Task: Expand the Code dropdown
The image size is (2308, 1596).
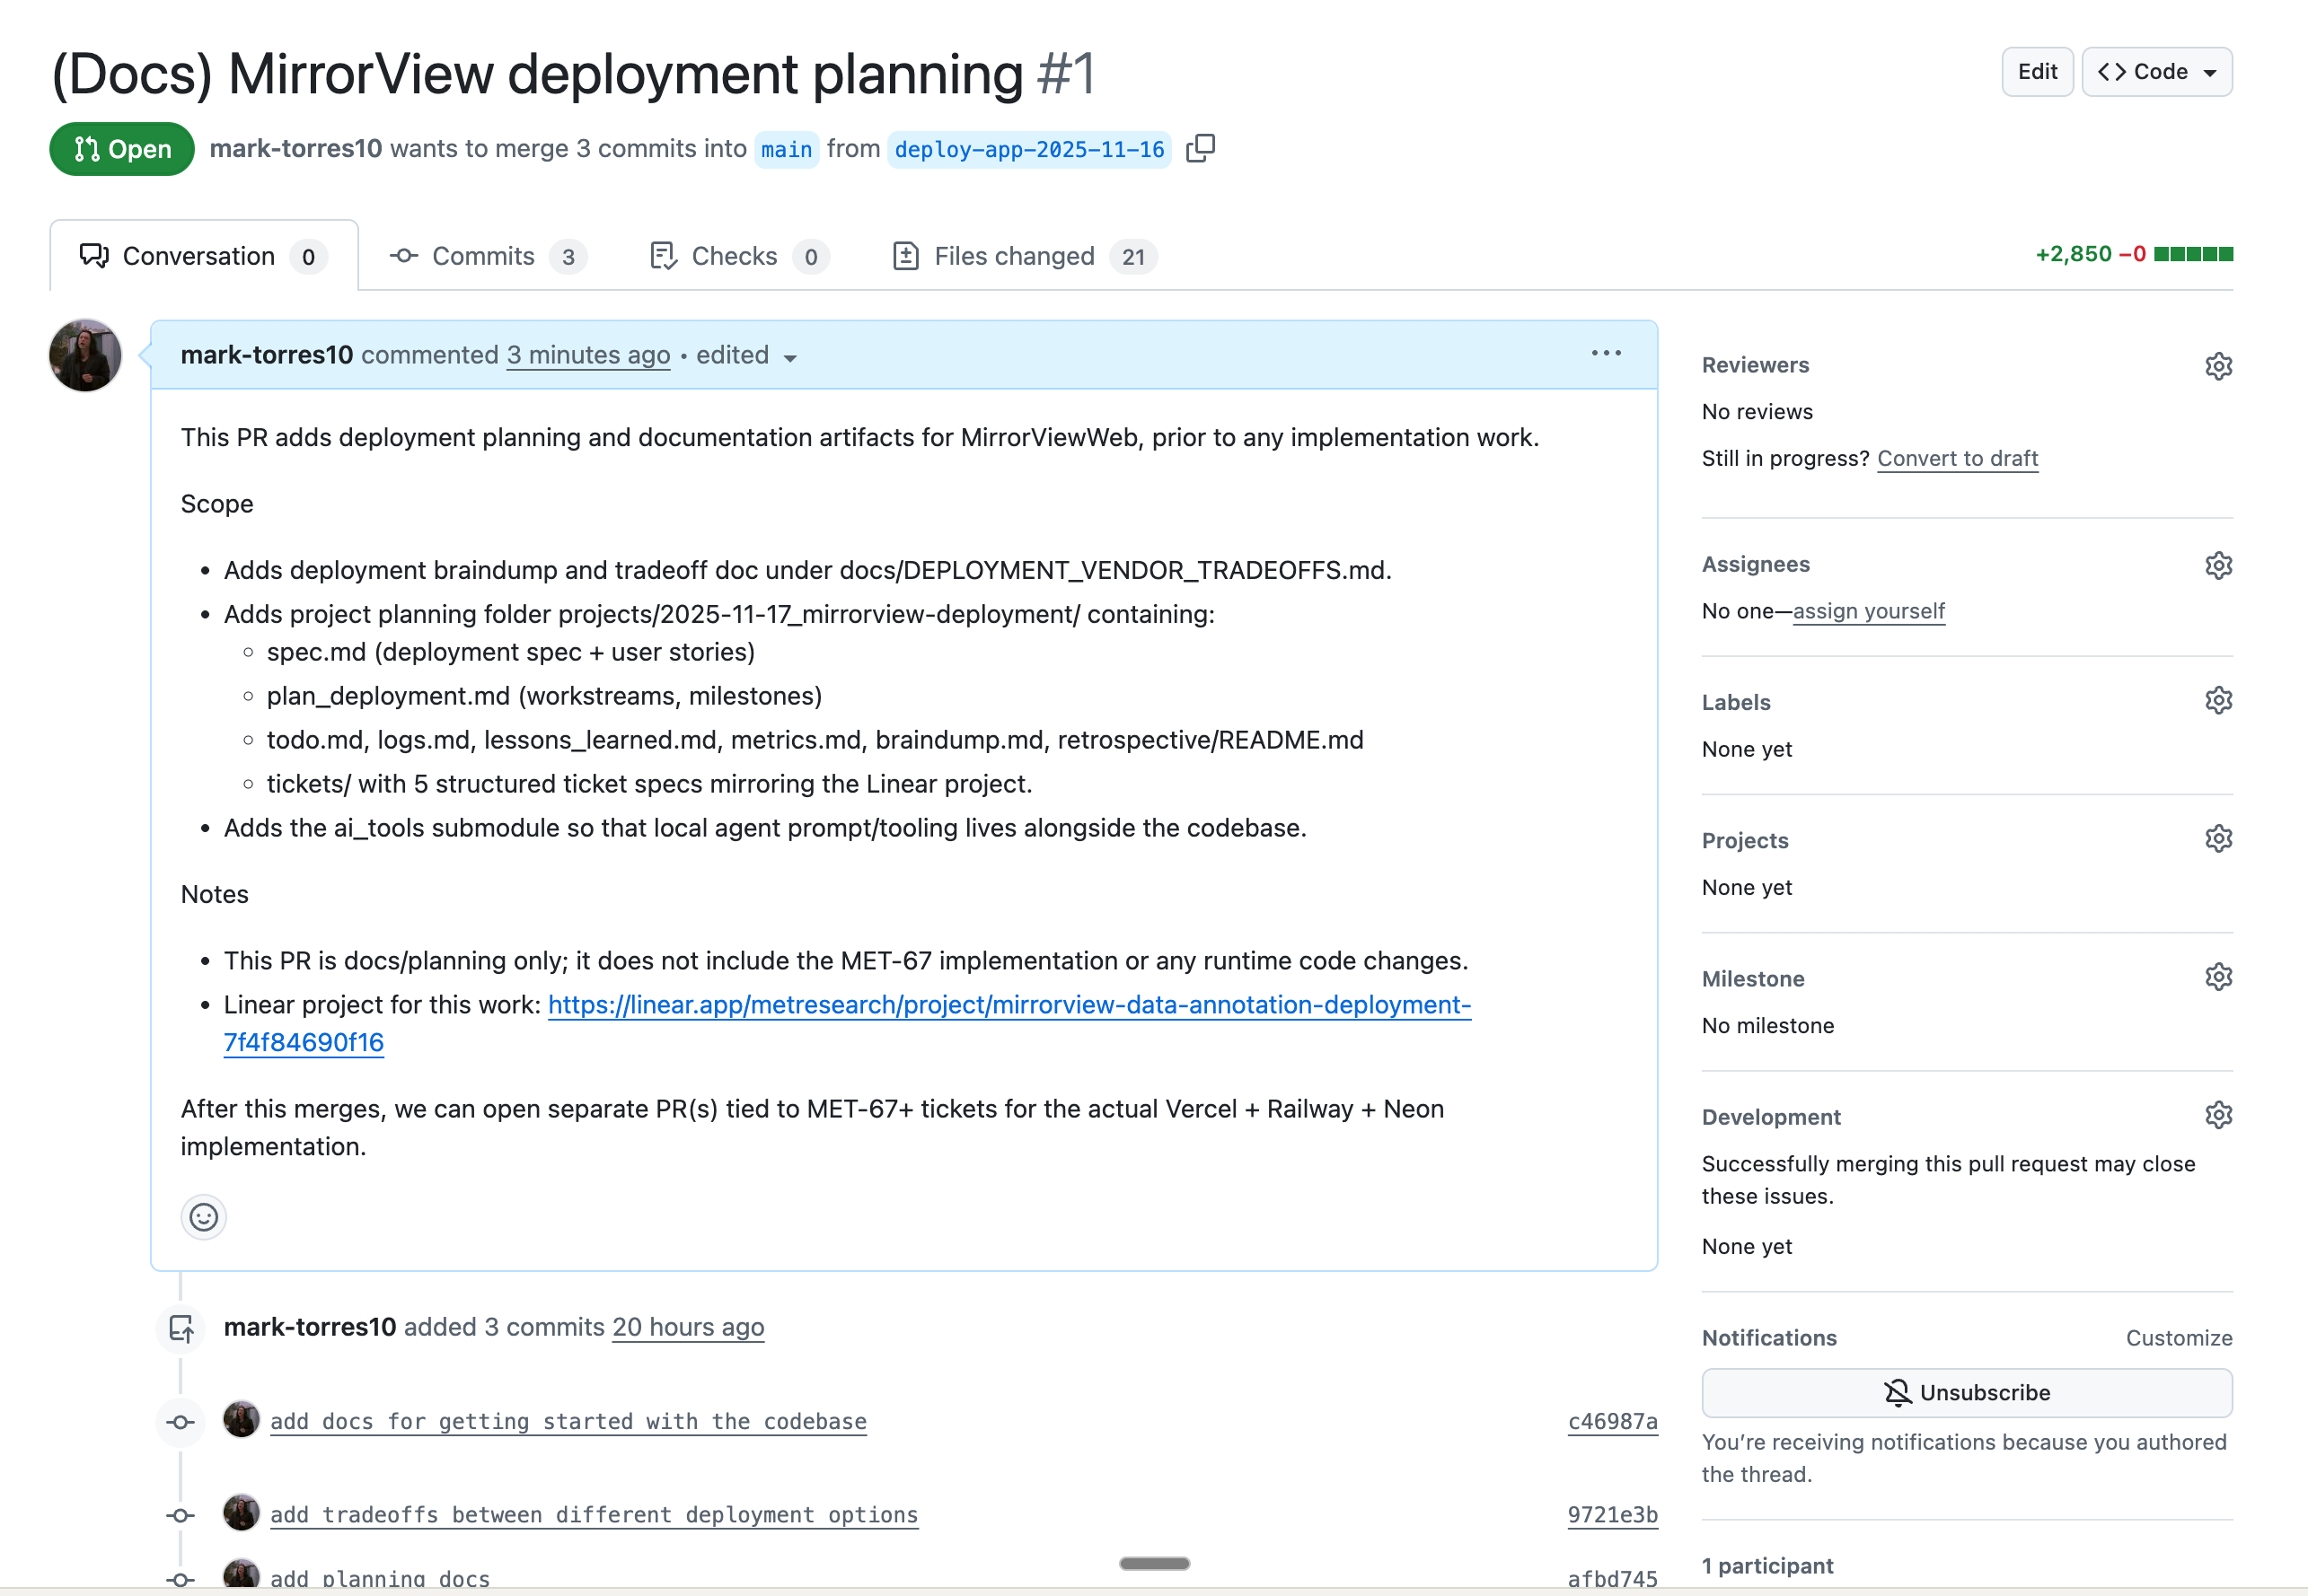Action: coord(2157,71)
